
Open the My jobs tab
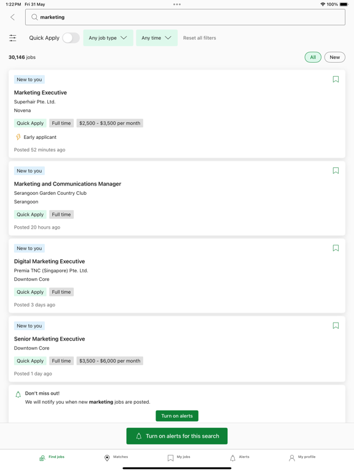pos(179,457)
